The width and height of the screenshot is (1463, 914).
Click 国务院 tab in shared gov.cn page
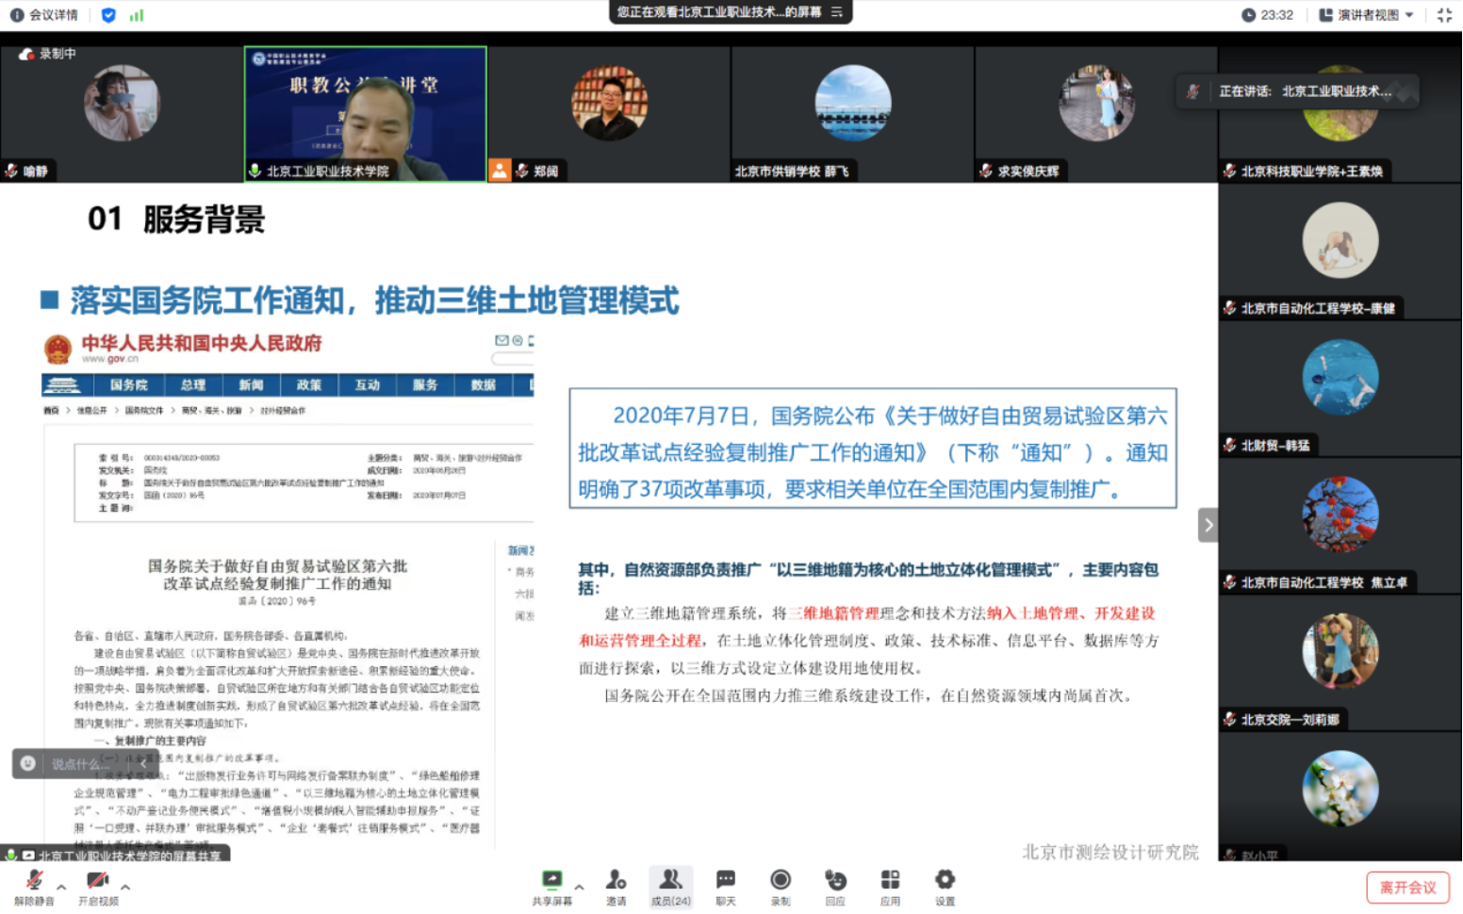pyautogui.click(x=129, y=384)
